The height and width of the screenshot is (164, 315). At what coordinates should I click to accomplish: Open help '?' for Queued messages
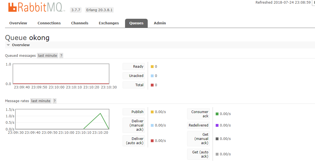click(x=61, y=56)
